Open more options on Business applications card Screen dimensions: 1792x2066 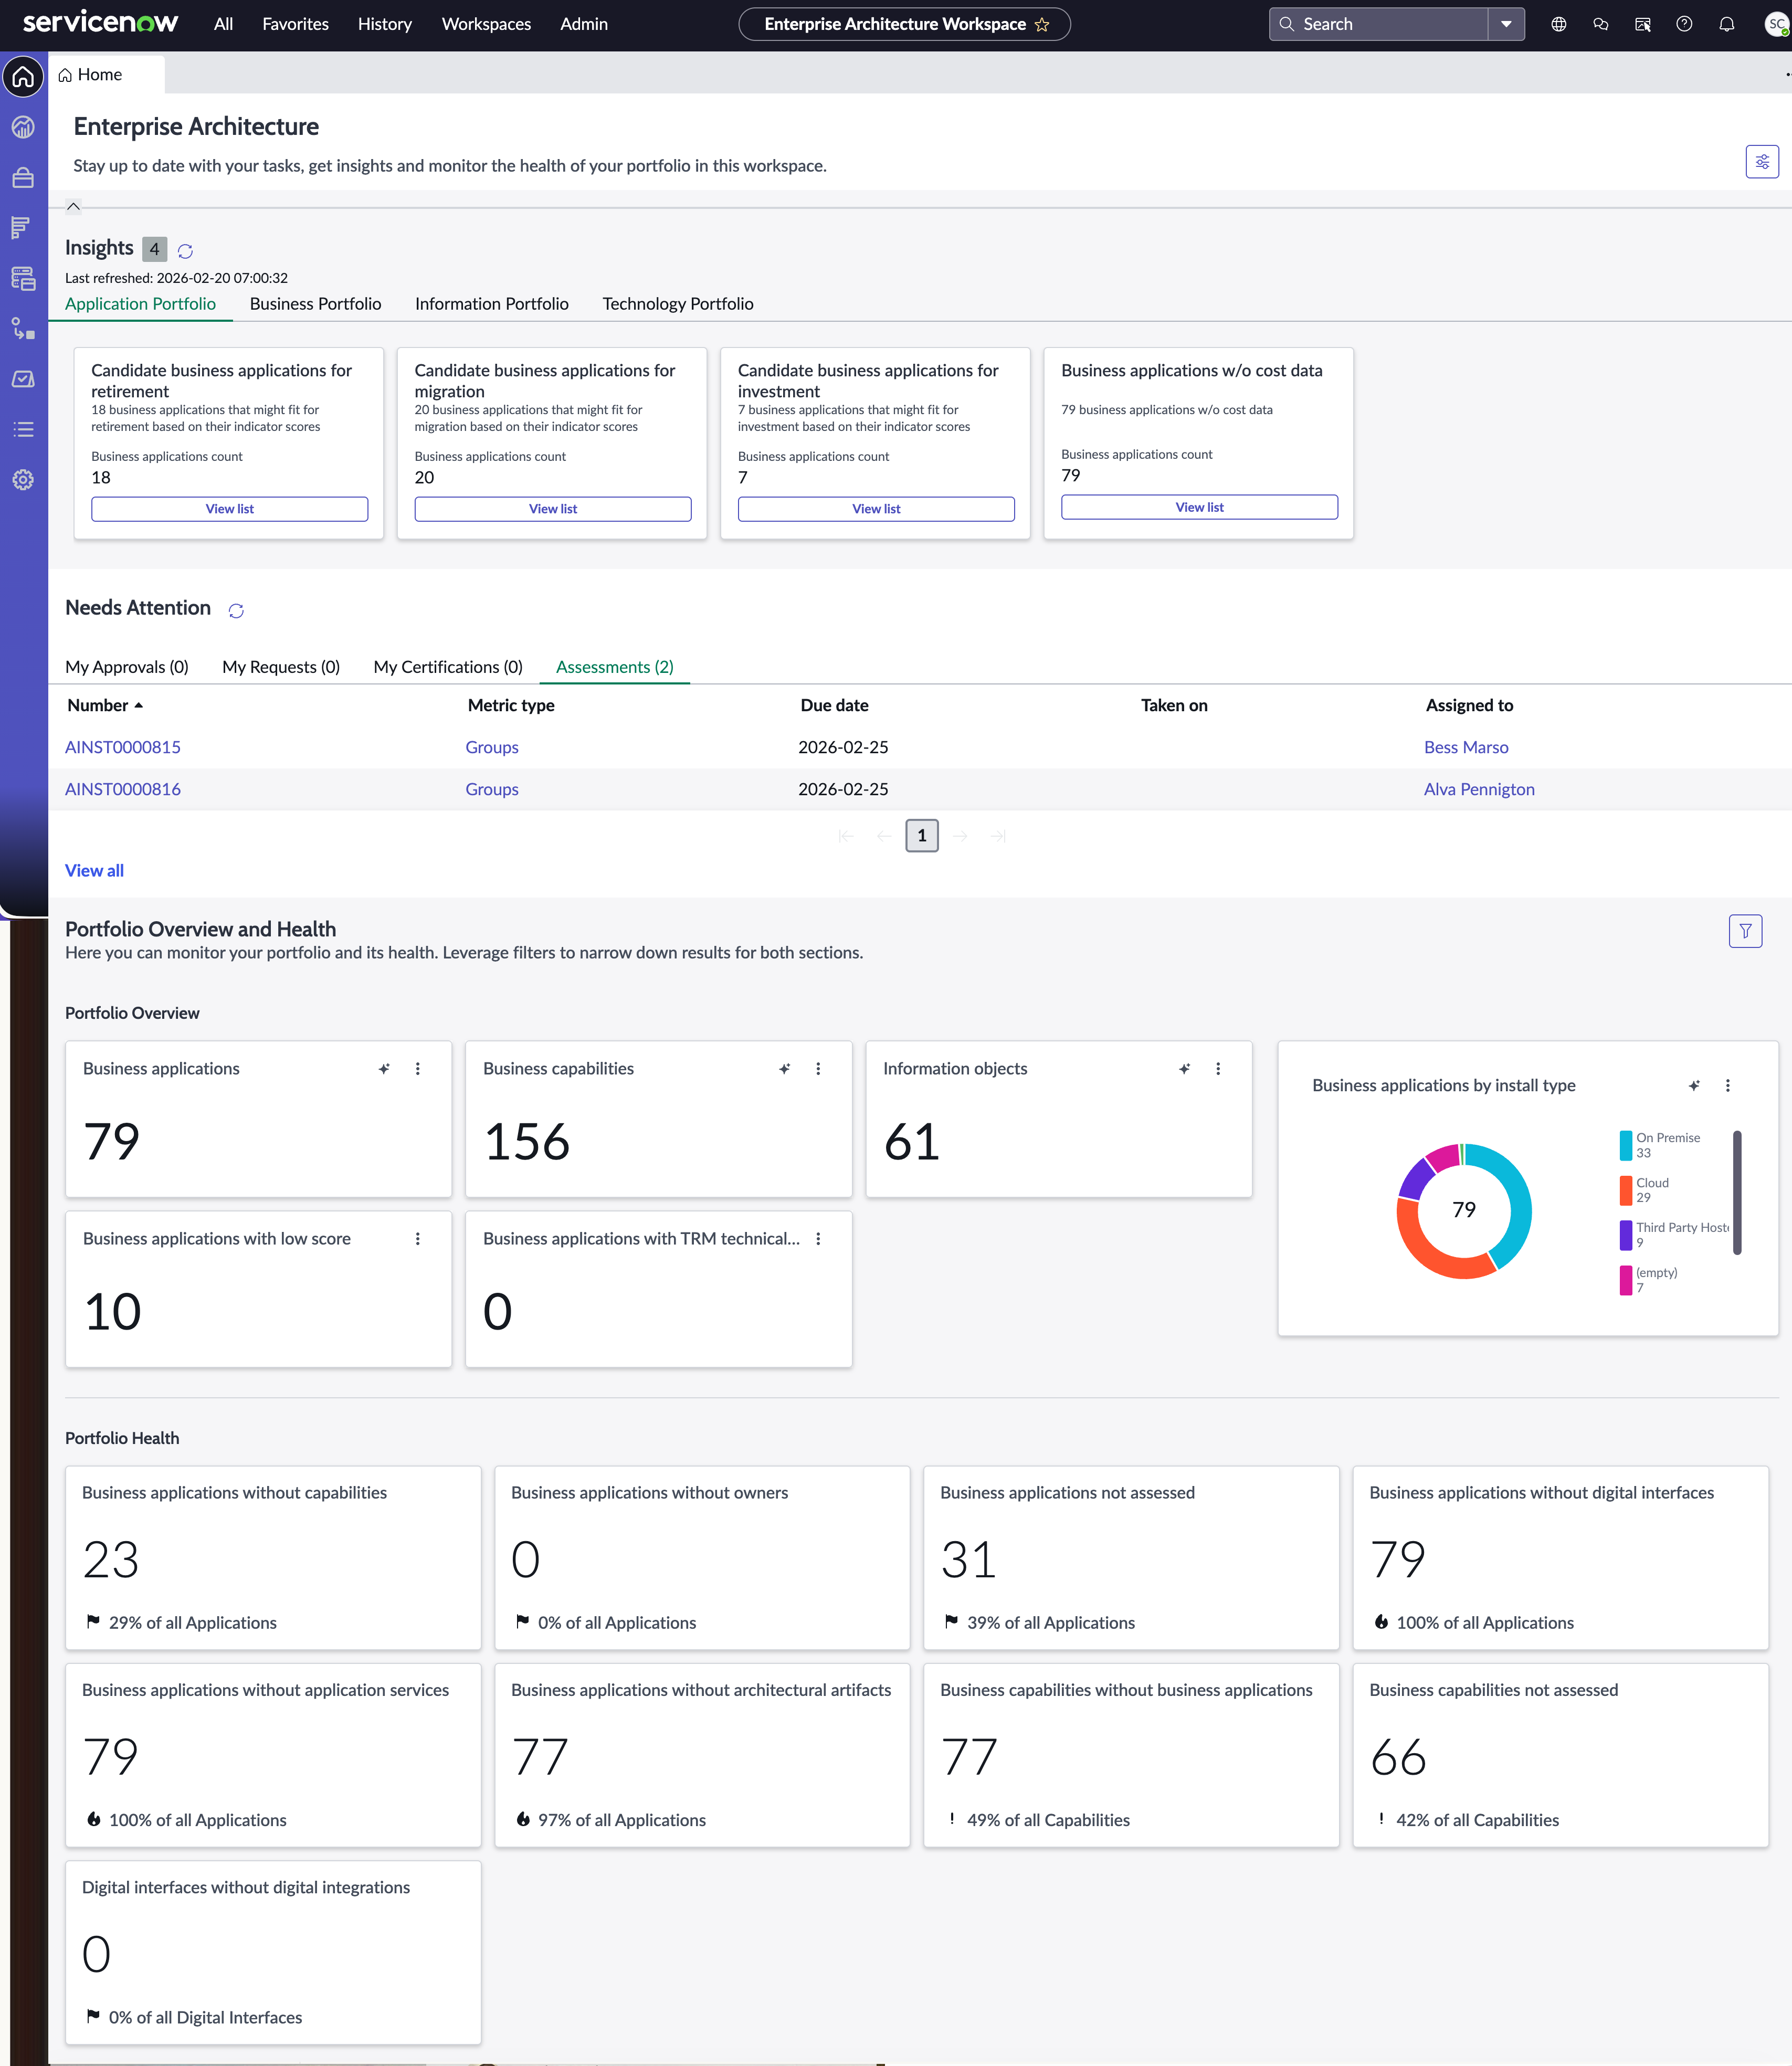click(418, 1069)
